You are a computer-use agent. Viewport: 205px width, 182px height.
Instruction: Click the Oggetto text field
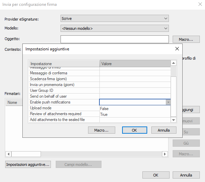[x=115, y=39]
